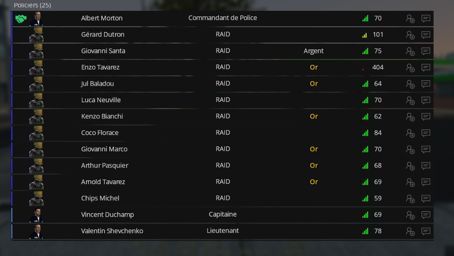This screenshot has height=256, width=454.
Task: Open message icon for Giovanni Santa
Action: [x=426, y=51]
